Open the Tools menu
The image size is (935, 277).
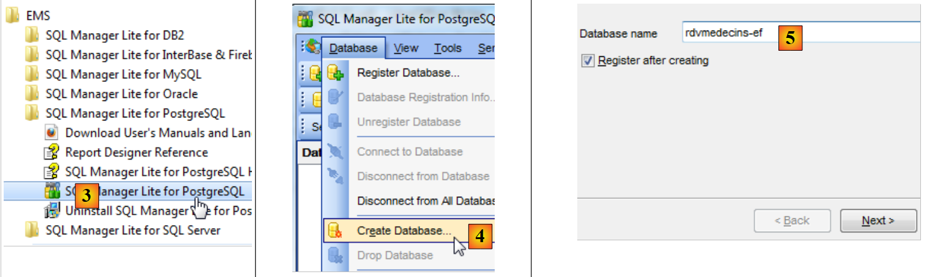448,48
